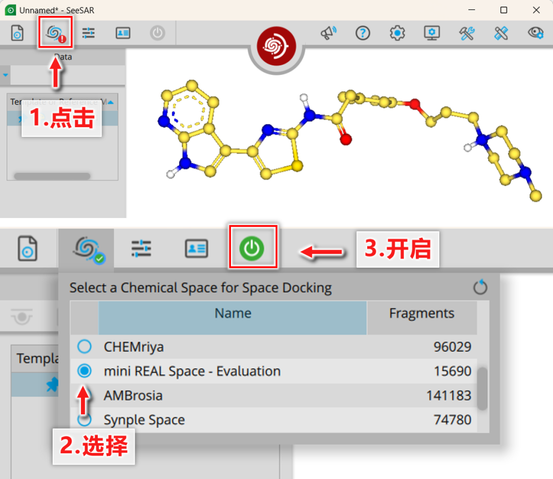The height and width of the screenshot is (479, 553).
Task: Click fragment count 141183
Action: coord(449,395)
